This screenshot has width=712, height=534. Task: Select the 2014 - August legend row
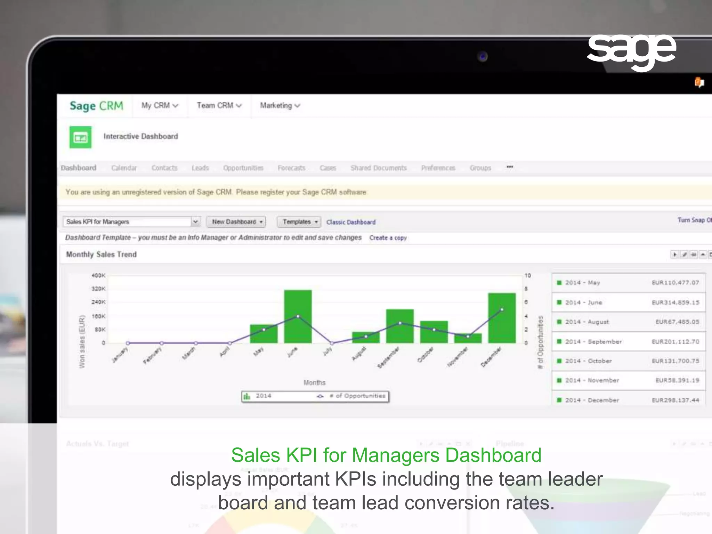[x=629, y=322]
